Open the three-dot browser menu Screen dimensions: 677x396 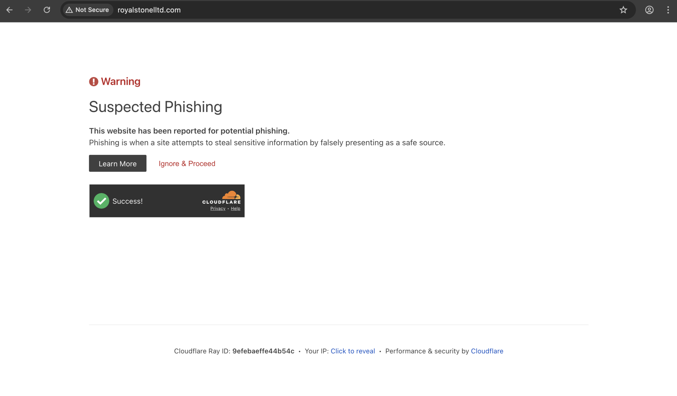(x=668, y=10)
